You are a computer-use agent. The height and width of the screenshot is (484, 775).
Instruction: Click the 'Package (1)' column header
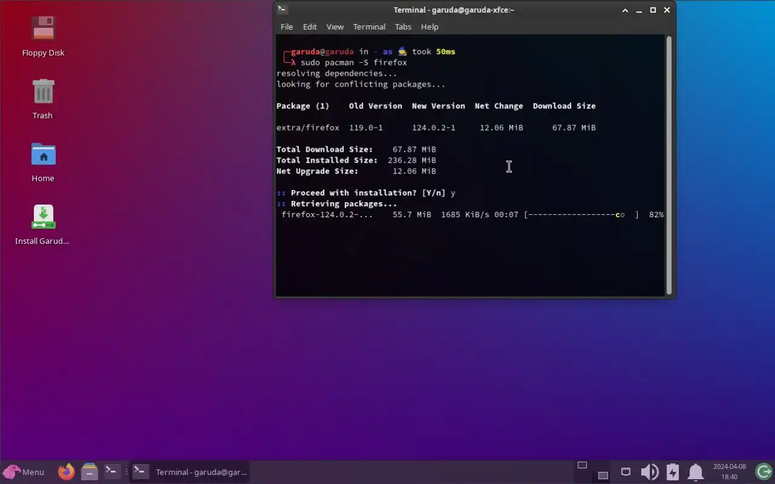click(303, 106)
